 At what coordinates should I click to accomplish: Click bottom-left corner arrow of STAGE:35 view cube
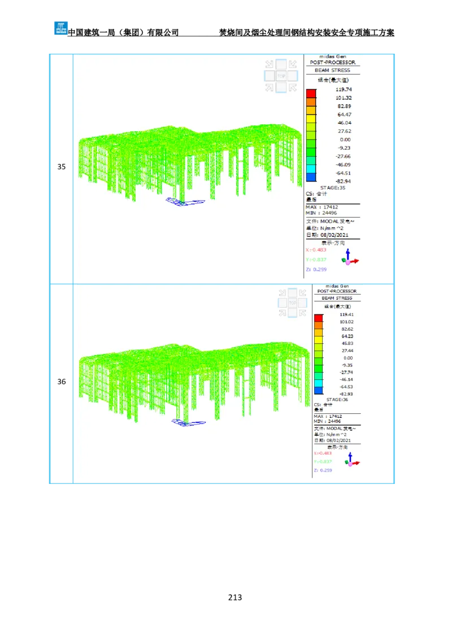[x=269, y=88]
